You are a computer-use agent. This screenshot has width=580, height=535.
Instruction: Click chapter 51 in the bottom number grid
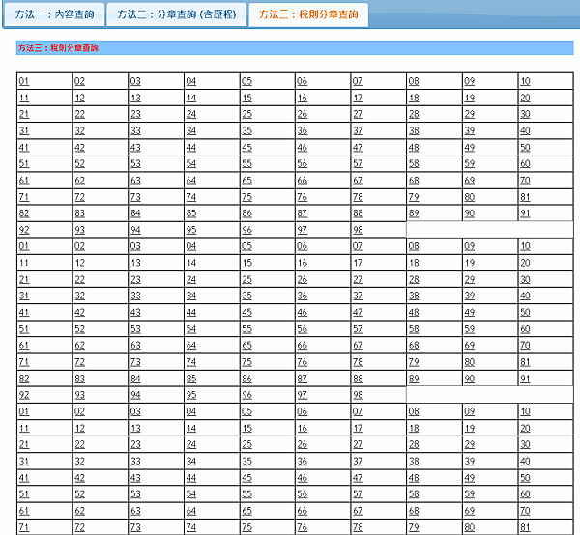24,494
